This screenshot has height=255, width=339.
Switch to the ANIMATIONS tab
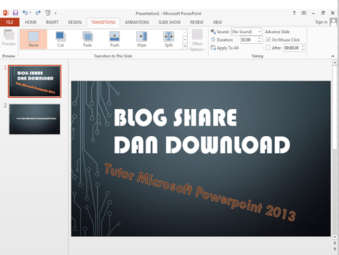point(137,22)
